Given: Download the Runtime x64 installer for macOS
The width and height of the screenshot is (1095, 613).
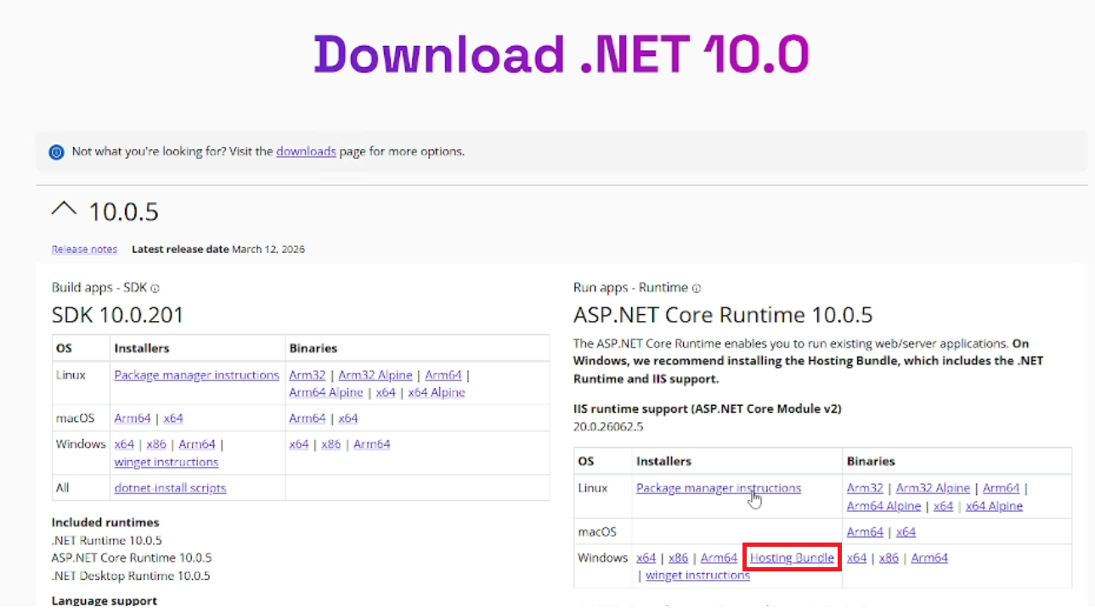Looking at the screenshot, I should (906, 531).
